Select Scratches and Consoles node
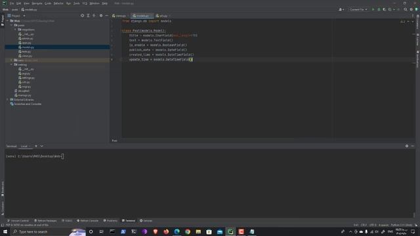Screen dimensions: 420x236 [26, 104]
